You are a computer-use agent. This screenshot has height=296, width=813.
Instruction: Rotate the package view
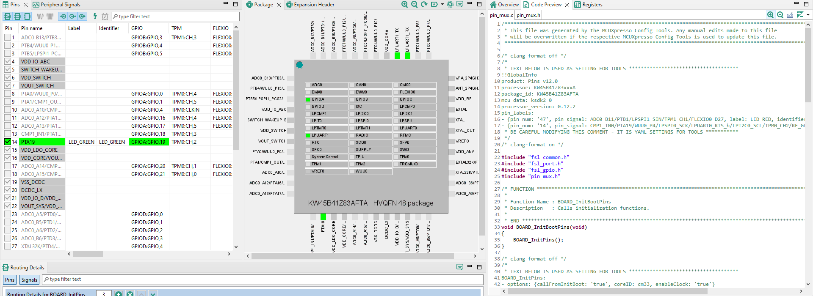tap(424, 5)
